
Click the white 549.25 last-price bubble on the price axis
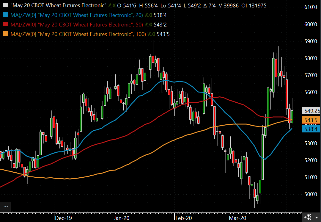[311, 111]
